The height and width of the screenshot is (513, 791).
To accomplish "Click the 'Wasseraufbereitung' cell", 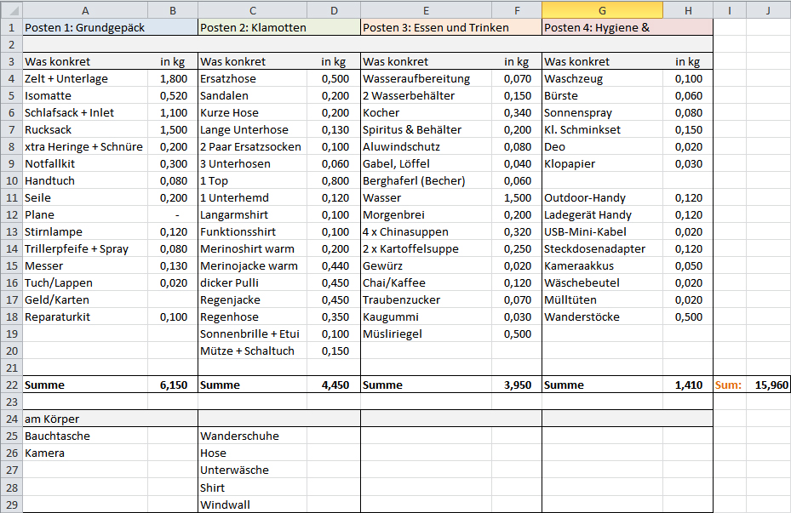I will pyautogui.click(x=426, y=78).
